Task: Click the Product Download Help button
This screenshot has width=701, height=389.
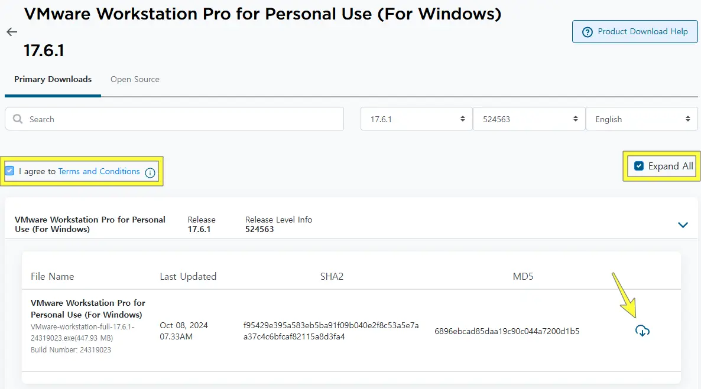Action: point(634,31)
